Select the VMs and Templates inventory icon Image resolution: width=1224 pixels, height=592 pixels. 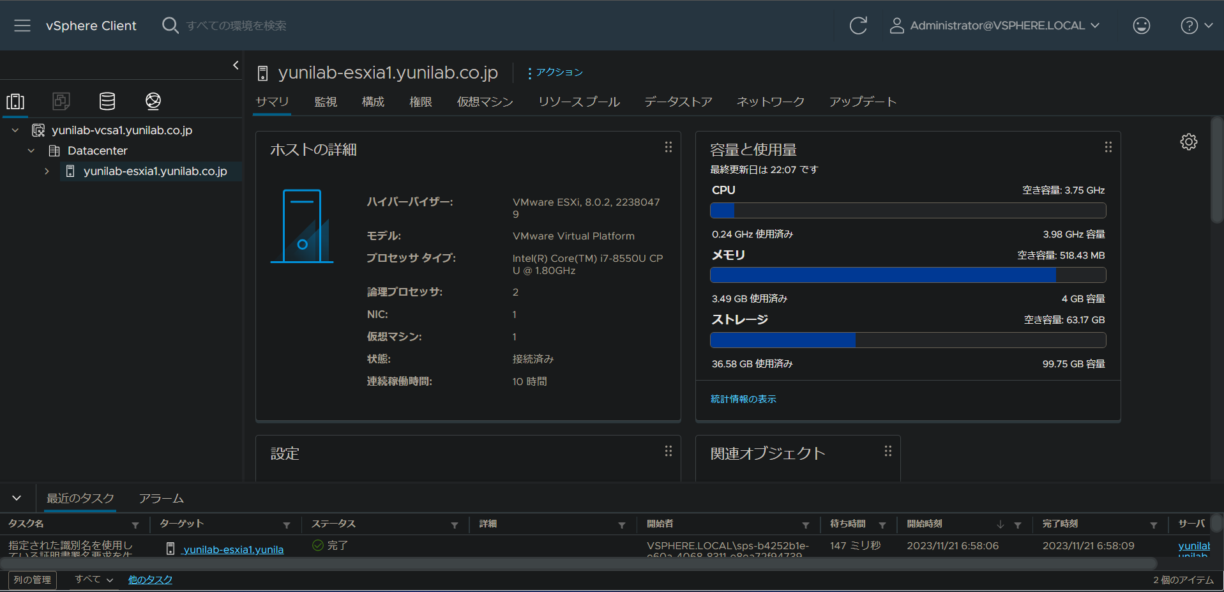(61, 101)
